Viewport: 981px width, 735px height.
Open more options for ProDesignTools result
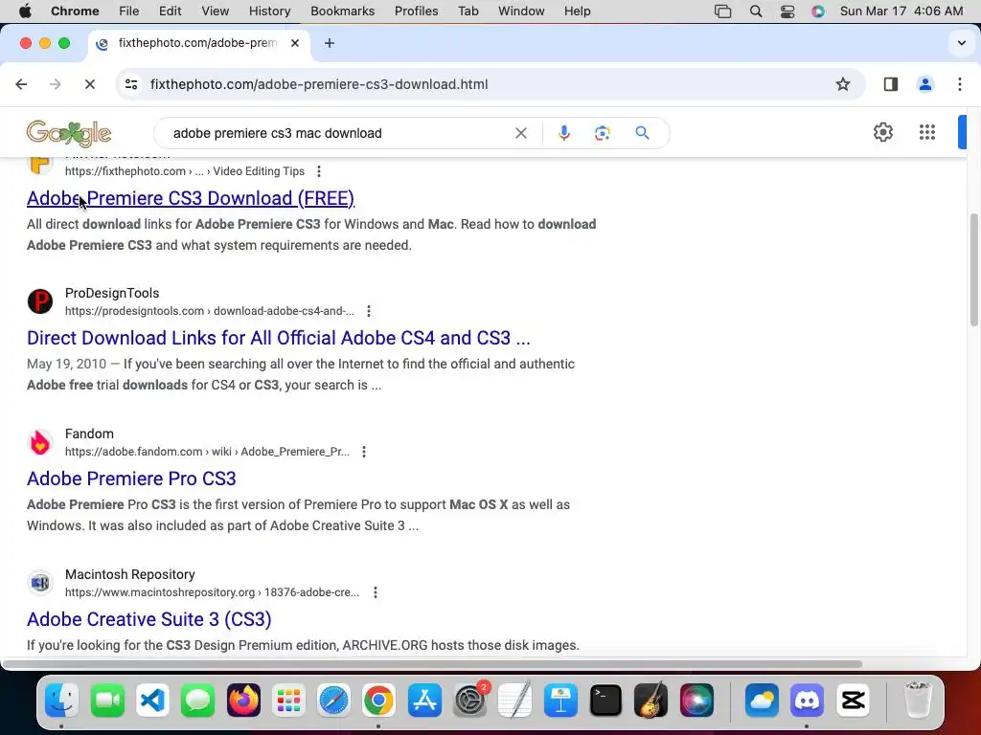[x=369, y=311]
